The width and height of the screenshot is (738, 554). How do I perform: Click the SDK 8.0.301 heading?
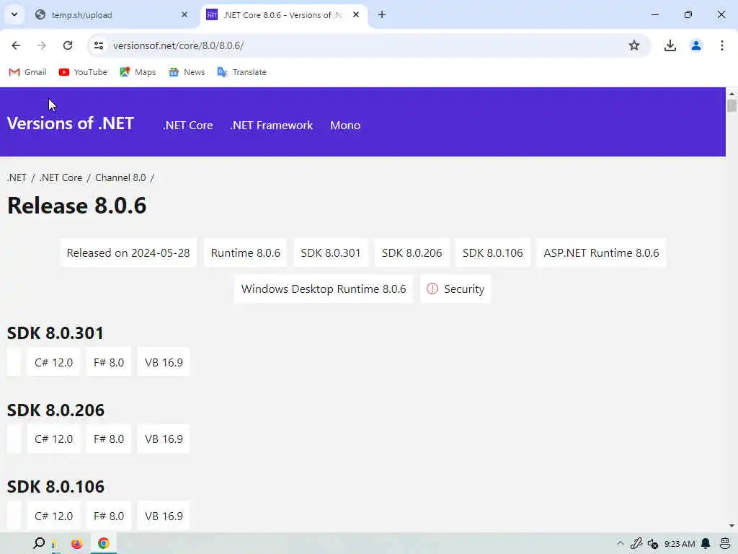[55, 333]
